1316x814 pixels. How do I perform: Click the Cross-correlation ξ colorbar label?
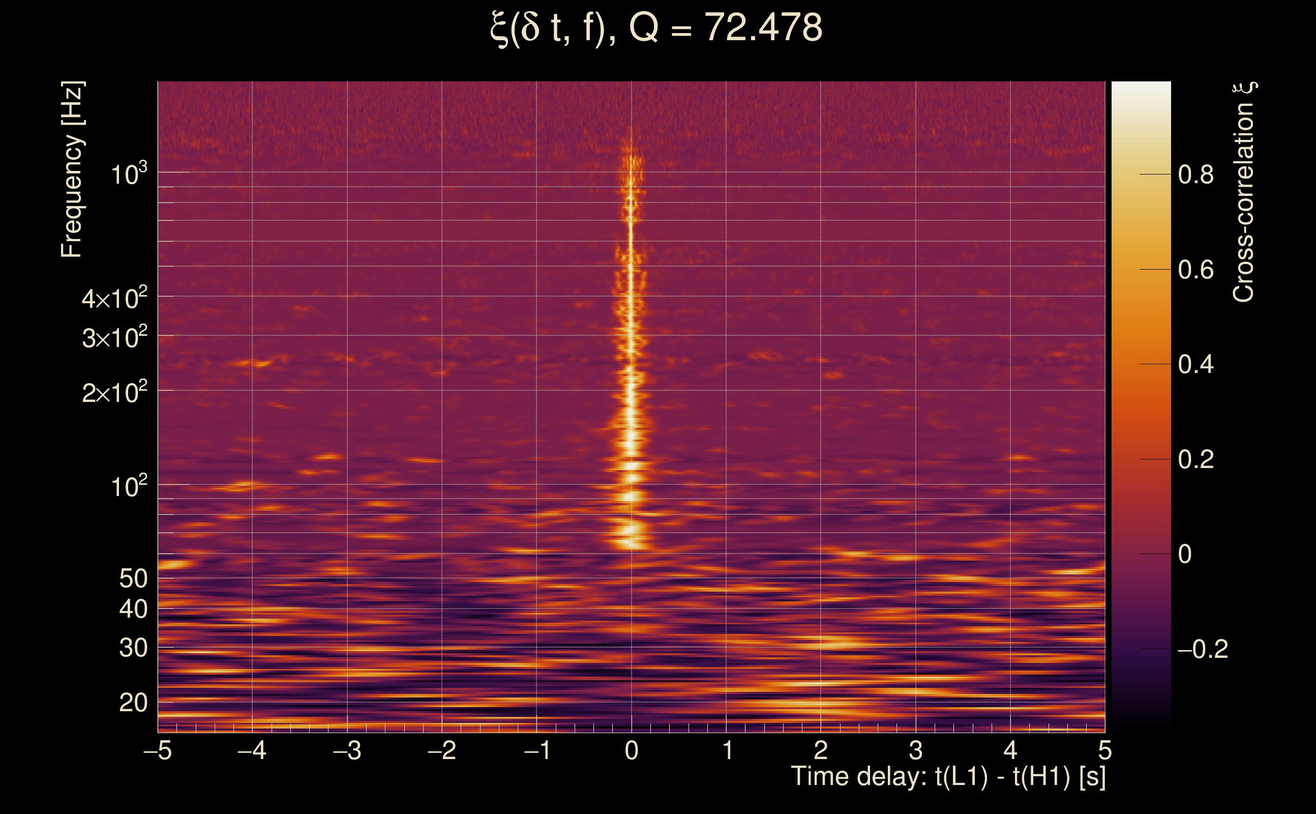(1244, 192)
